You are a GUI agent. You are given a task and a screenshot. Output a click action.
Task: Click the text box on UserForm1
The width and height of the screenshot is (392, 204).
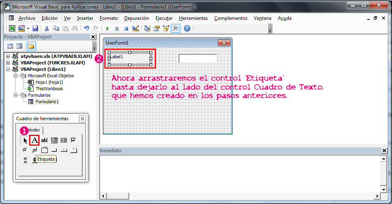click(x=198, y=59)
